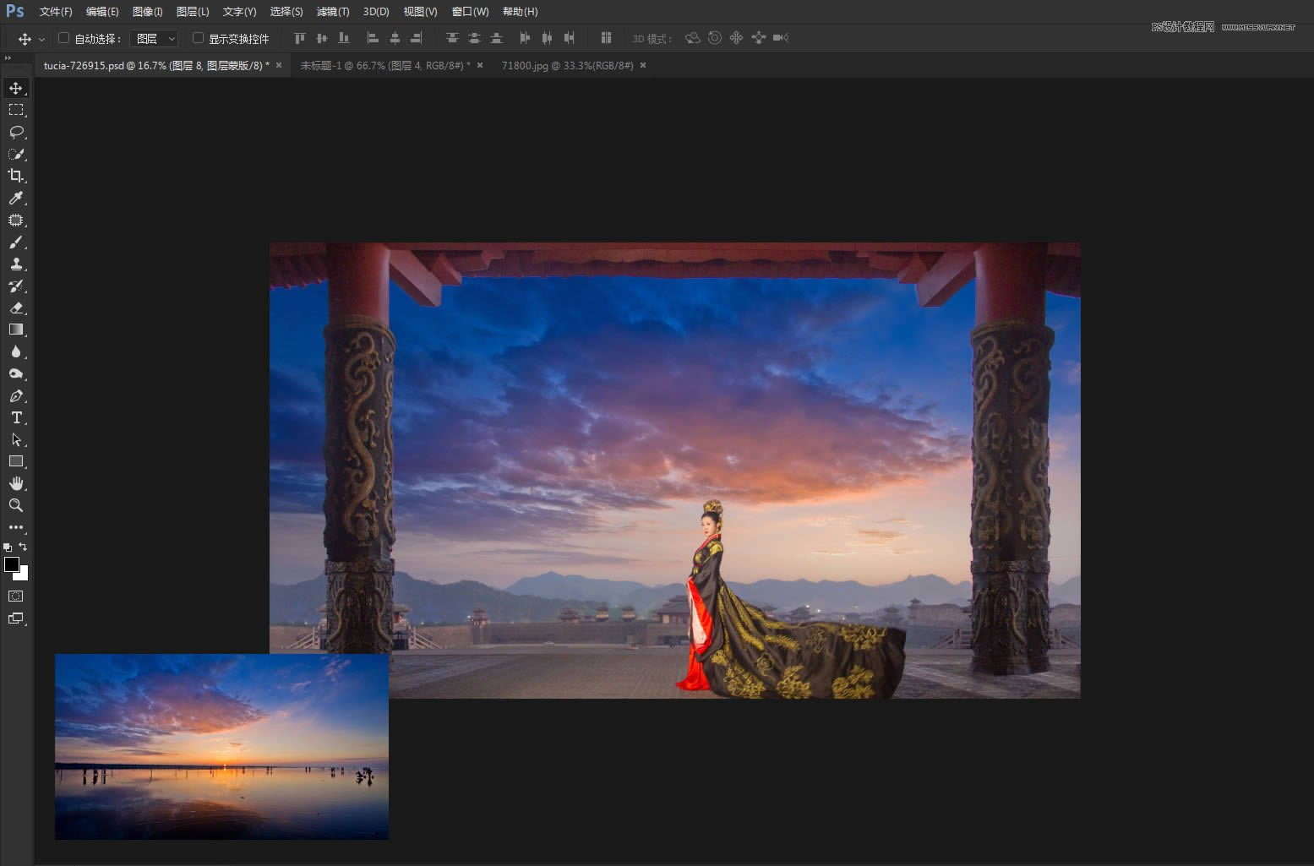Switch to the 71800.jpg document tab
Screen dimensions: 1314x866
pyautogui.click(x=566, y=65)
